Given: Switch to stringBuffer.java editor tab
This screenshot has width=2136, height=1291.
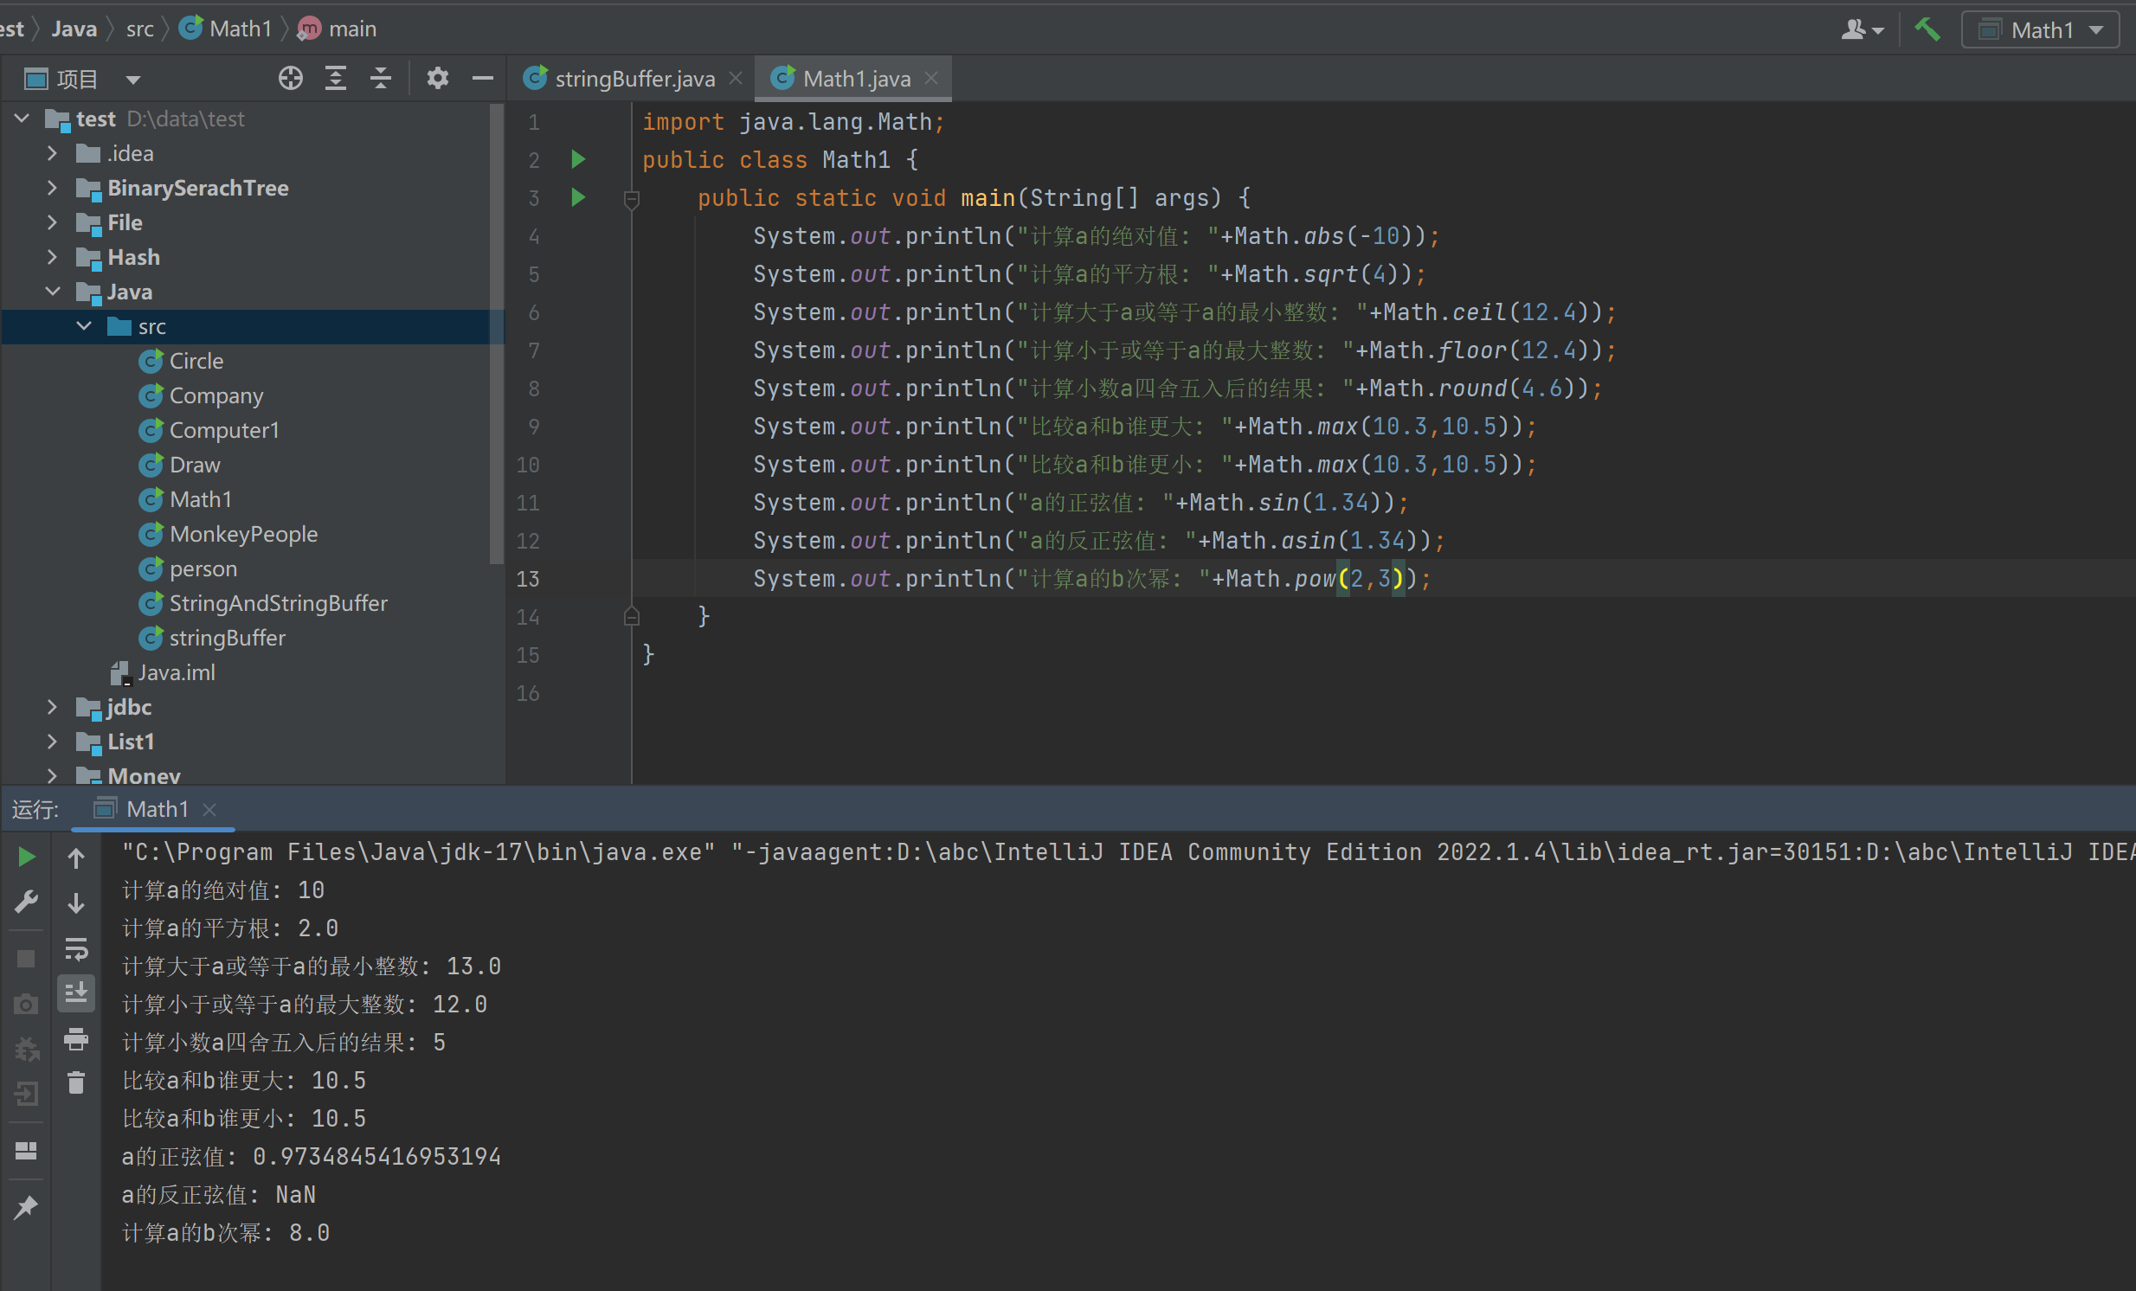Looking at the screenshot, I should point(634,79).
